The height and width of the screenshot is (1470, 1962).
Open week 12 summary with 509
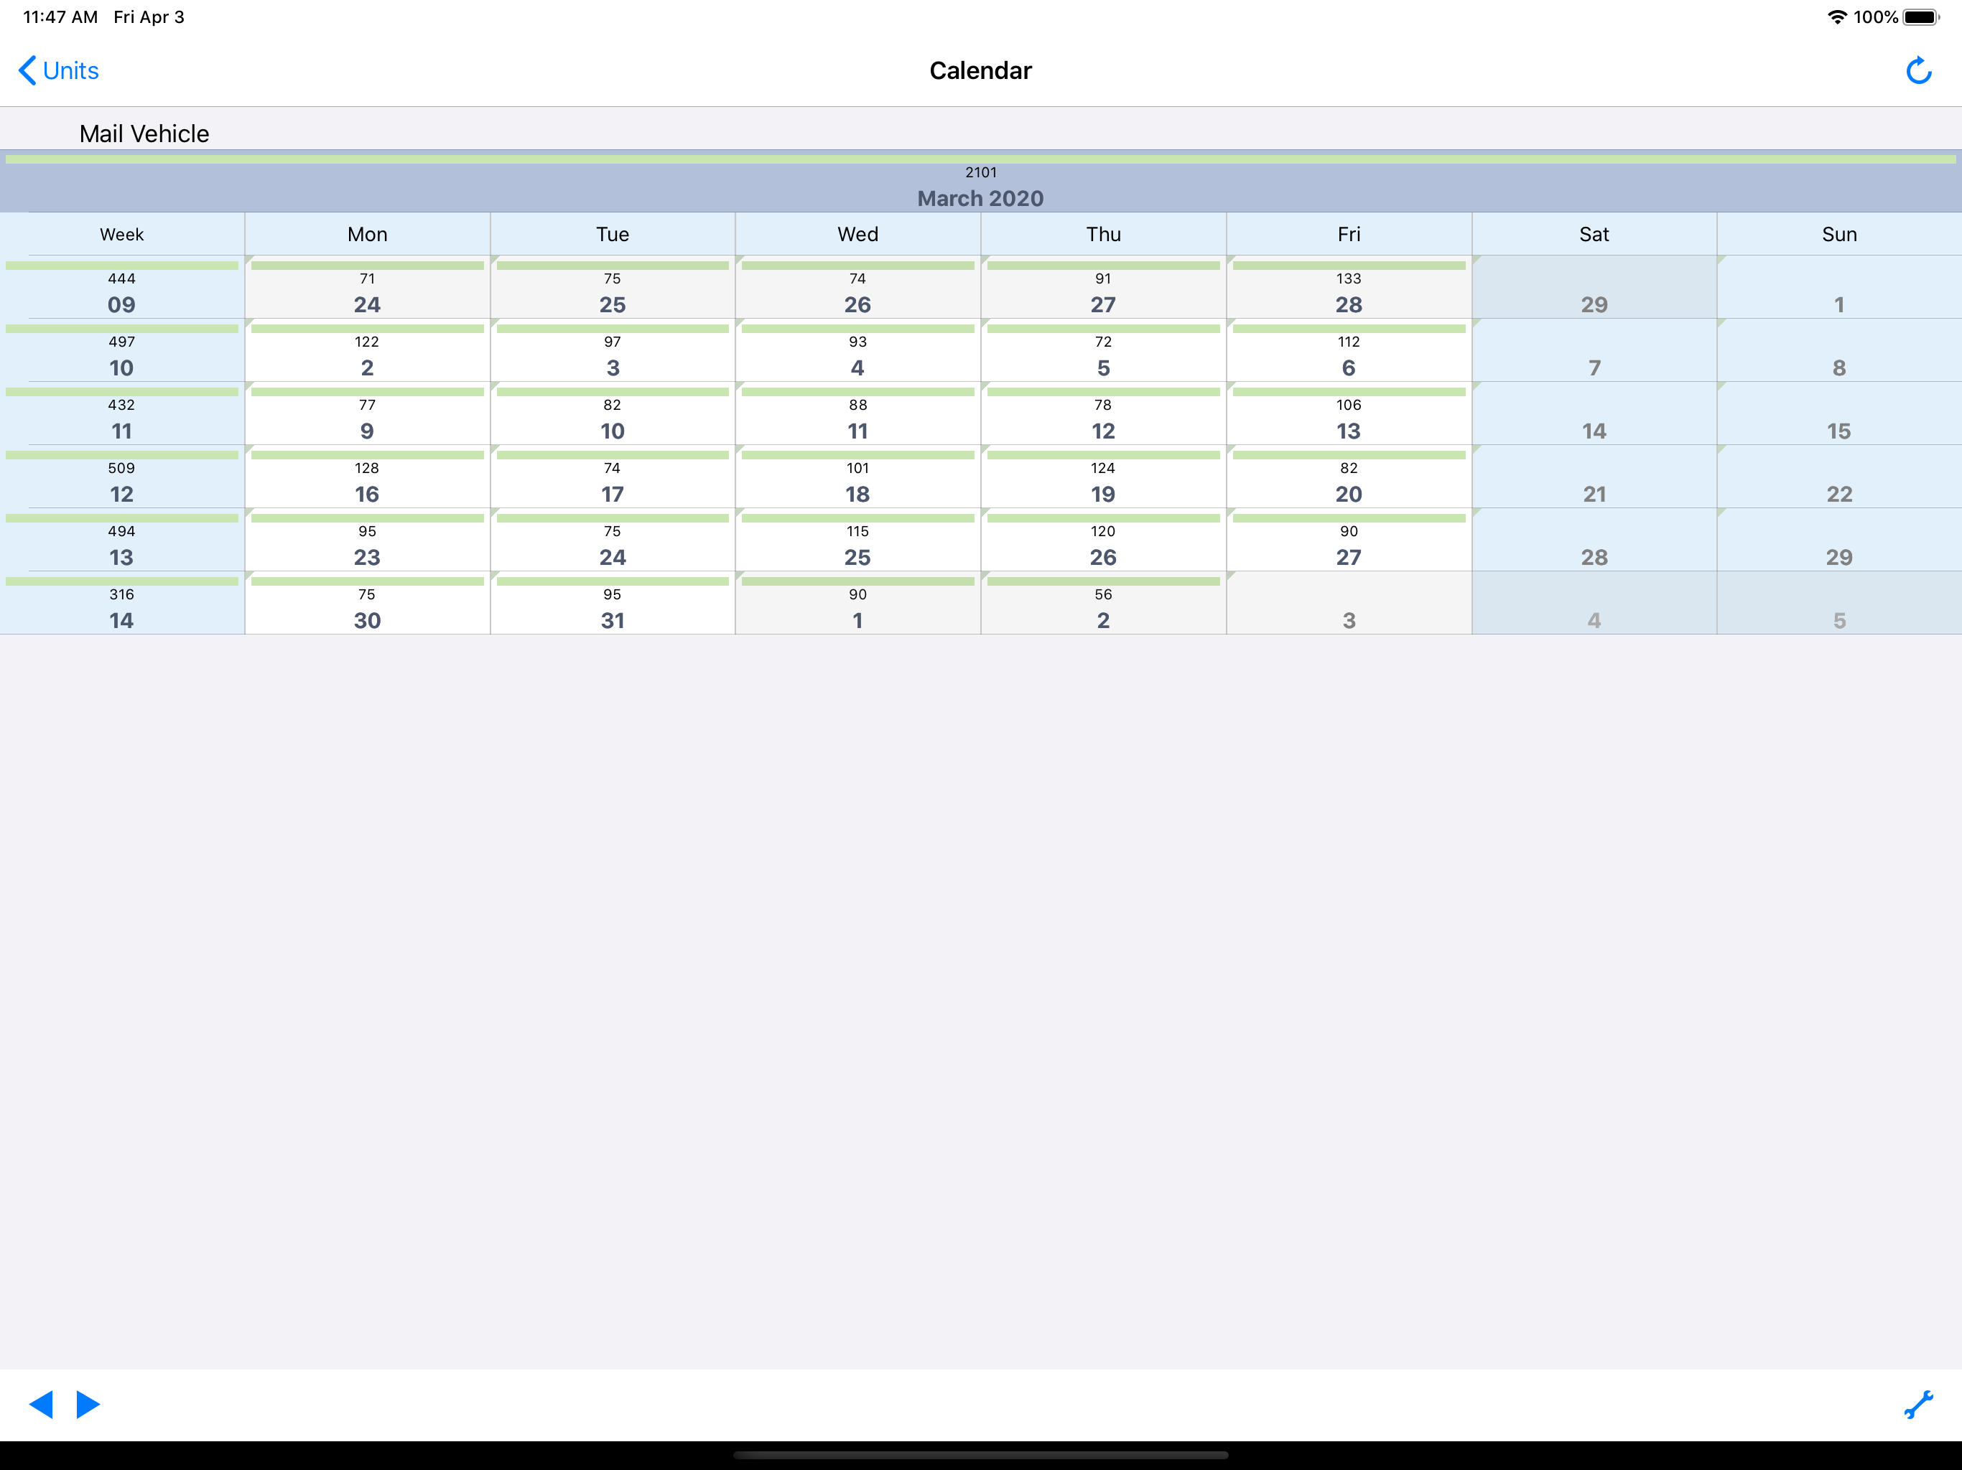click(122, 477)
